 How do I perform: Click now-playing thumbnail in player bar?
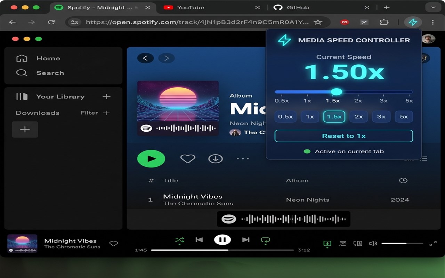pos(22,243)
